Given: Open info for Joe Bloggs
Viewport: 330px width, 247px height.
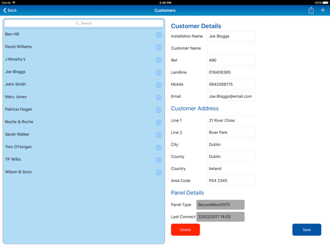Looking at the screenshot, I should tap(158, 72).
